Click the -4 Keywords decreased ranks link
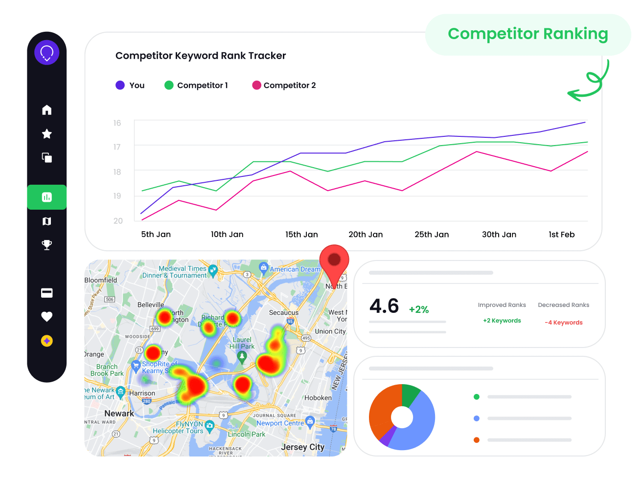This screenshot has width=643, height=478. click(x=563, y=322)
